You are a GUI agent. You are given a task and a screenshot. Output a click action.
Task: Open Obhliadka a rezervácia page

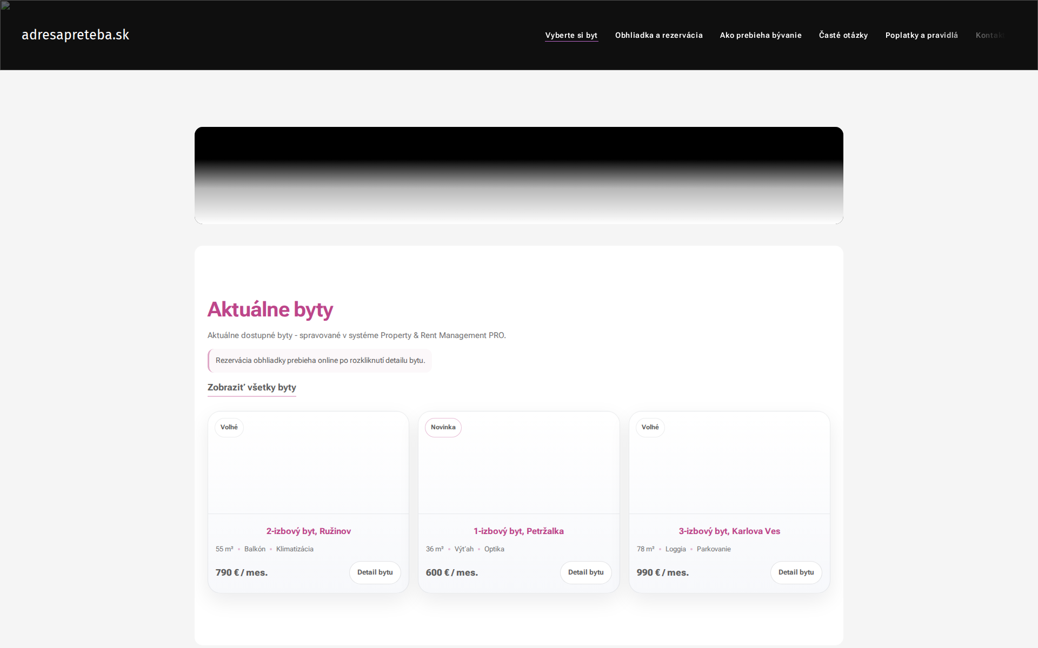(659, 35)
